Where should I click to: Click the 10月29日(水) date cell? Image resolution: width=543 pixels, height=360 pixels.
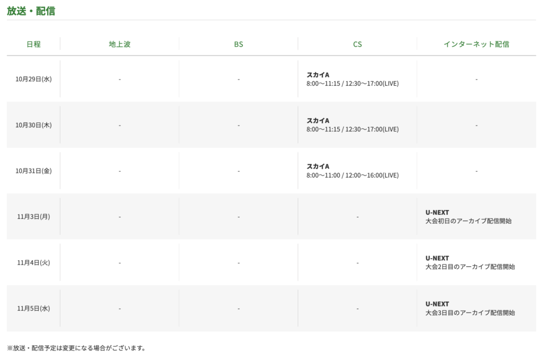pyautogui.click(x=33, y=79)
